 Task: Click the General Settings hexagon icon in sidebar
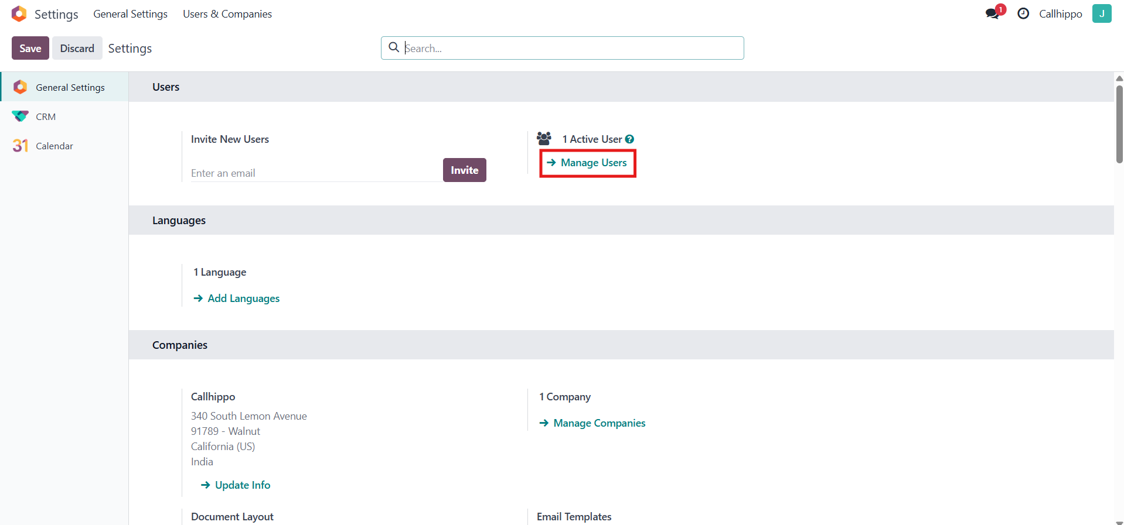(20, 87)
